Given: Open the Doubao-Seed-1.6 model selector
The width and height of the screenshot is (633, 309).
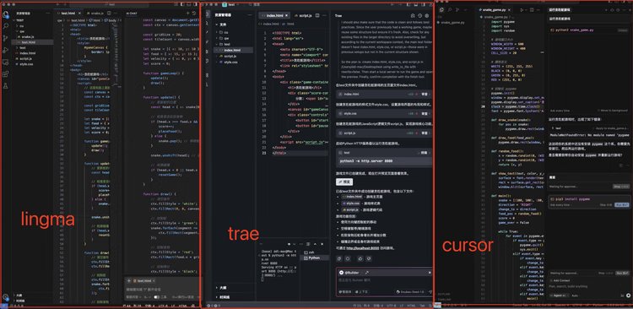Looking at the screenshot, I should 409,291.
